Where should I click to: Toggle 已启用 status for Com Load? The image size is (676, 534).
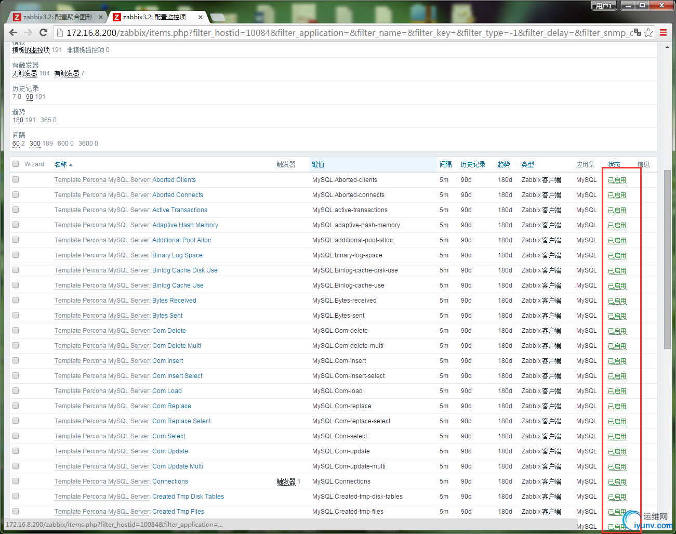click(x=617, y=391)
